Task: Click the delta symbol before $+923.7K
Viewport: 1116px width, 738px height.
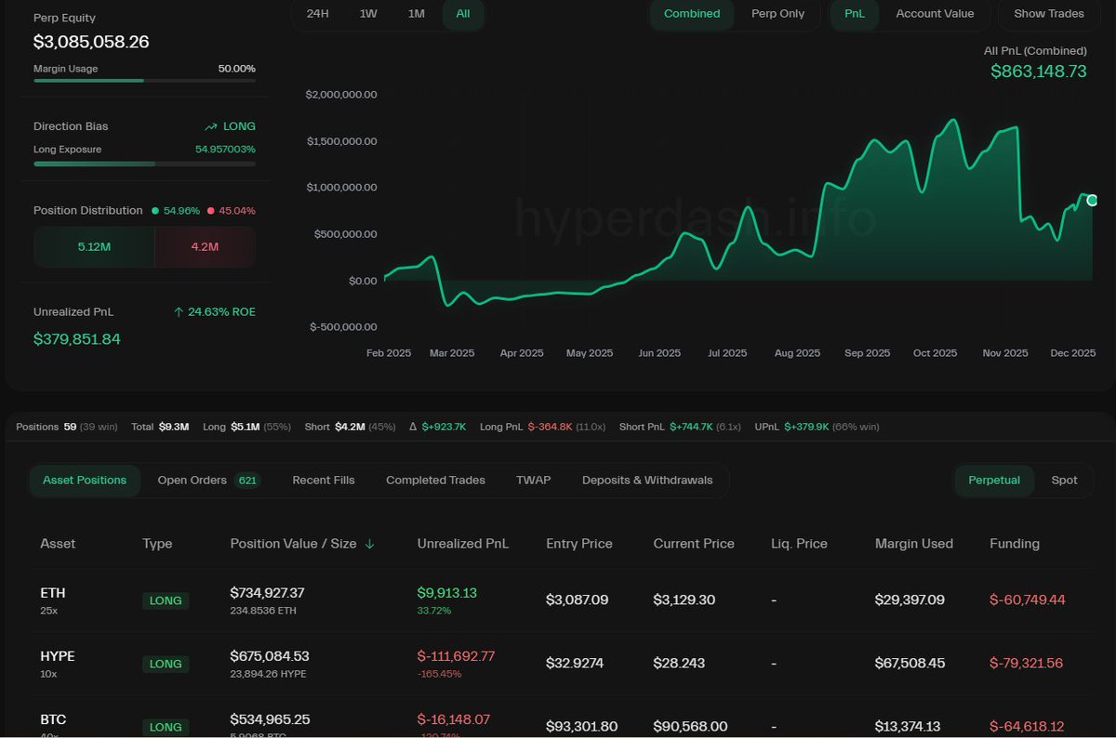Action: (414, 427)
